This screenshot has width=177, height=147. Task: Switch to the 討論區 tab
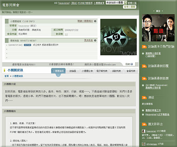coord(73,71)
